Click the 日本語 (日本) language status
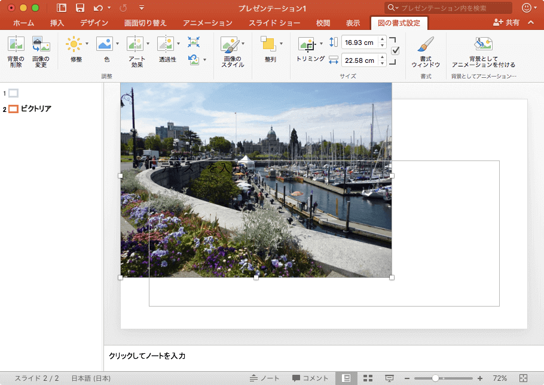The image size is (544, 385). (91, 378)
